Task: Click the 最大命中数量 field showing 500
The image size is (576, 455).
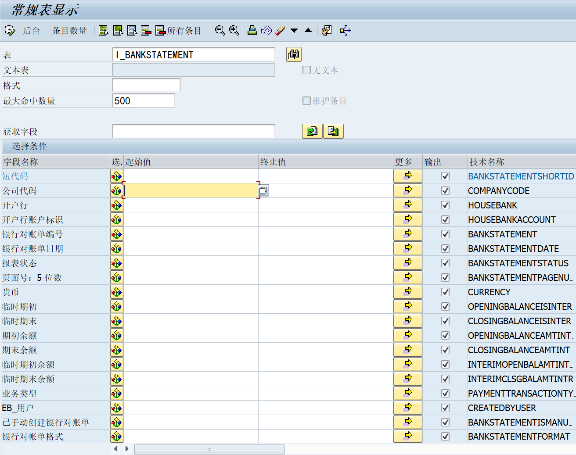Action: [x=144, y=101]
